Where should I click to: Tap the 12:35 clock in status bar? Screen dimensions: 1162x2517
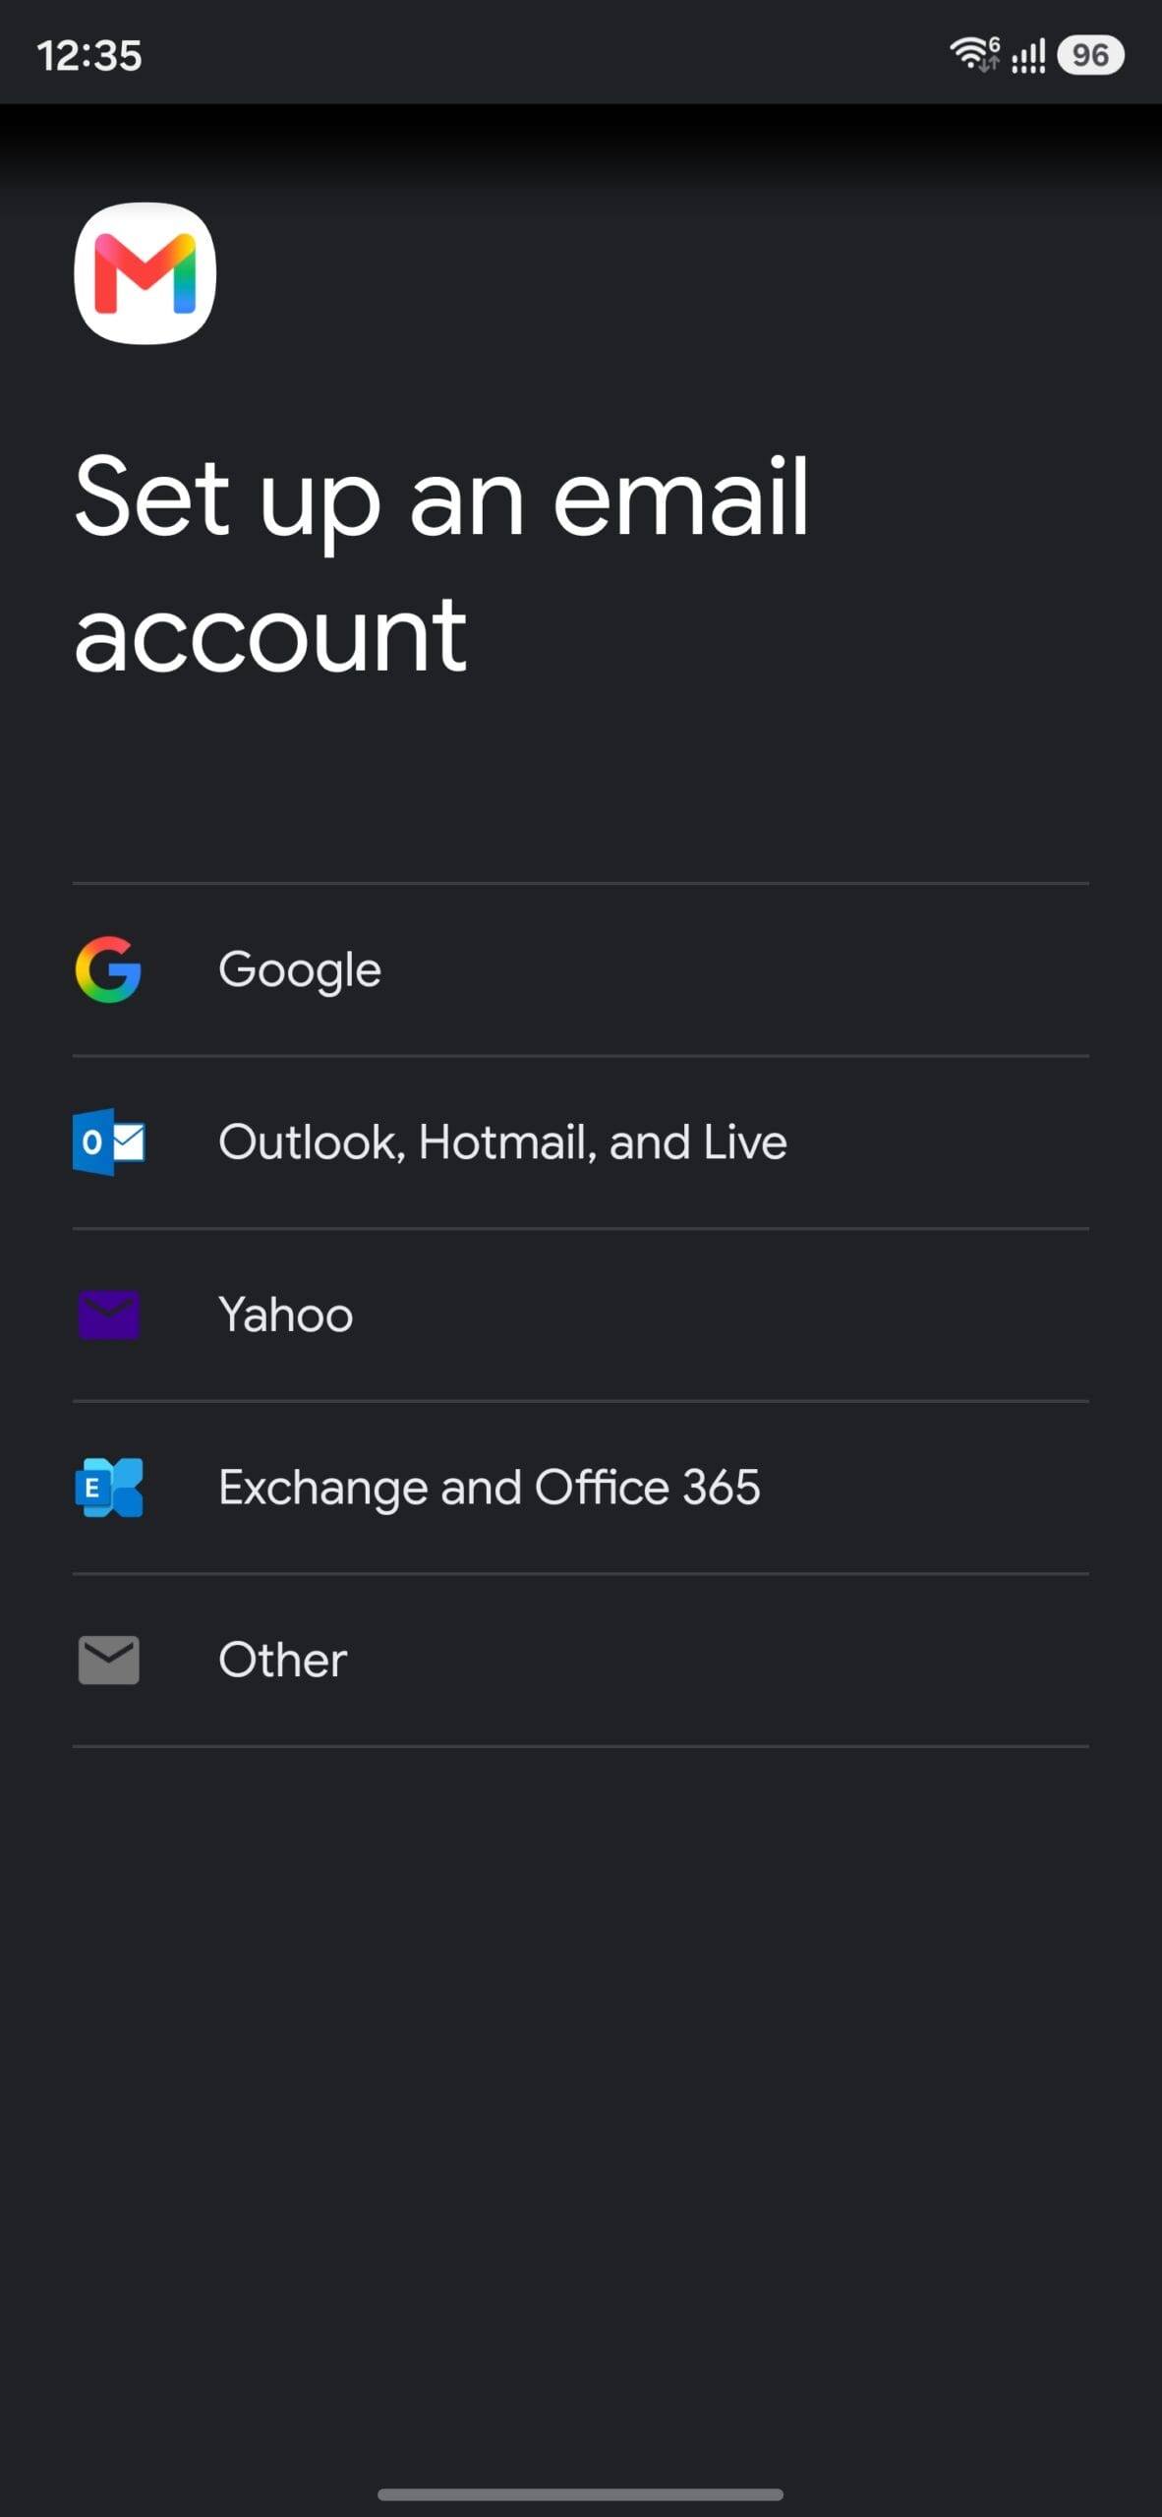[89, 56]
